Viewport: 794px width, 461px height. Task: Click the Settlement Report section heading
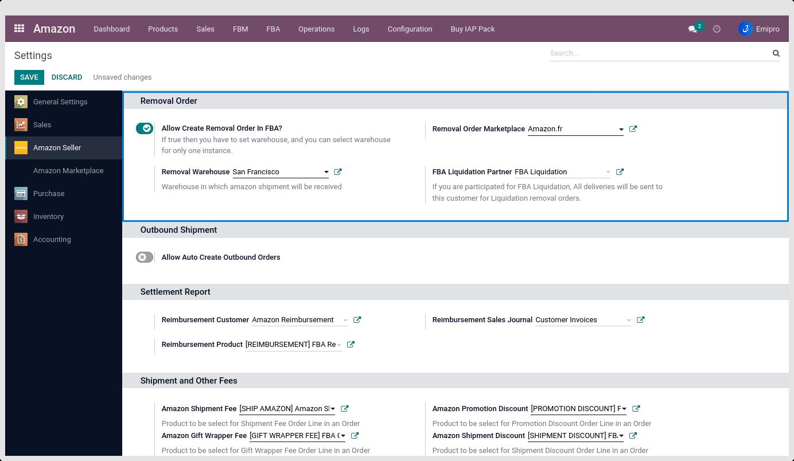click(x=175, y=292)
